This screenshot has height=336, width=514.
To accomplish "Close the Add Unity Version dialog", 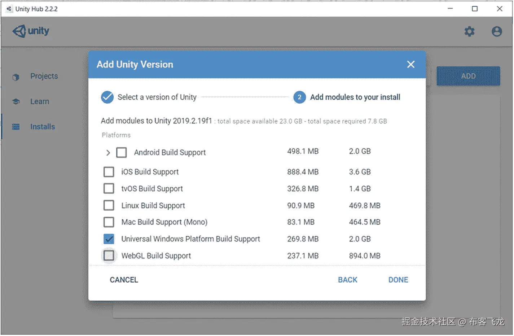I will coord(410,65).
